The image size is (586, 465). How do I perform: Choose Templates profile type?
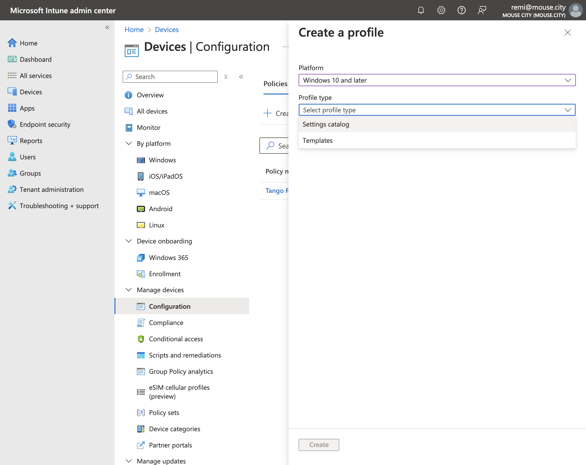click(x=437, y=141)
